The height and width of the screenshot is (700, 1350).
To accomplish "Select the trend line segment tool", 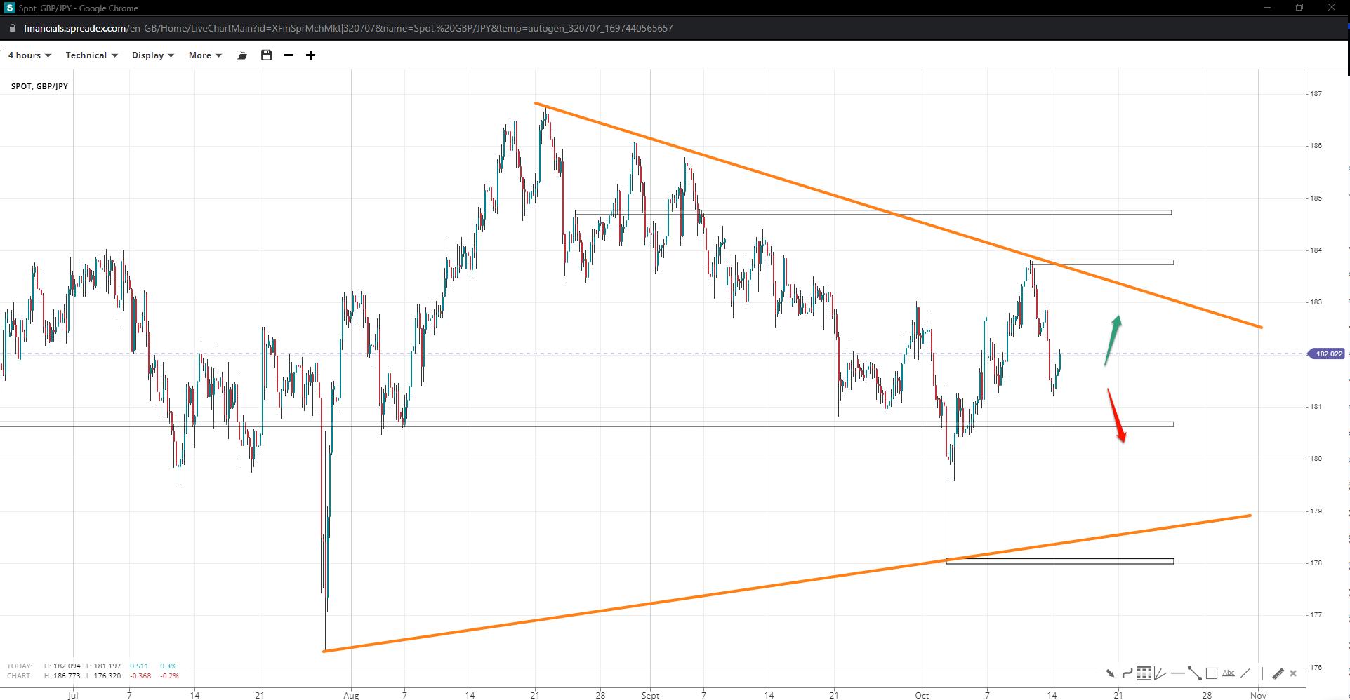I will (x=1194, y=673).
